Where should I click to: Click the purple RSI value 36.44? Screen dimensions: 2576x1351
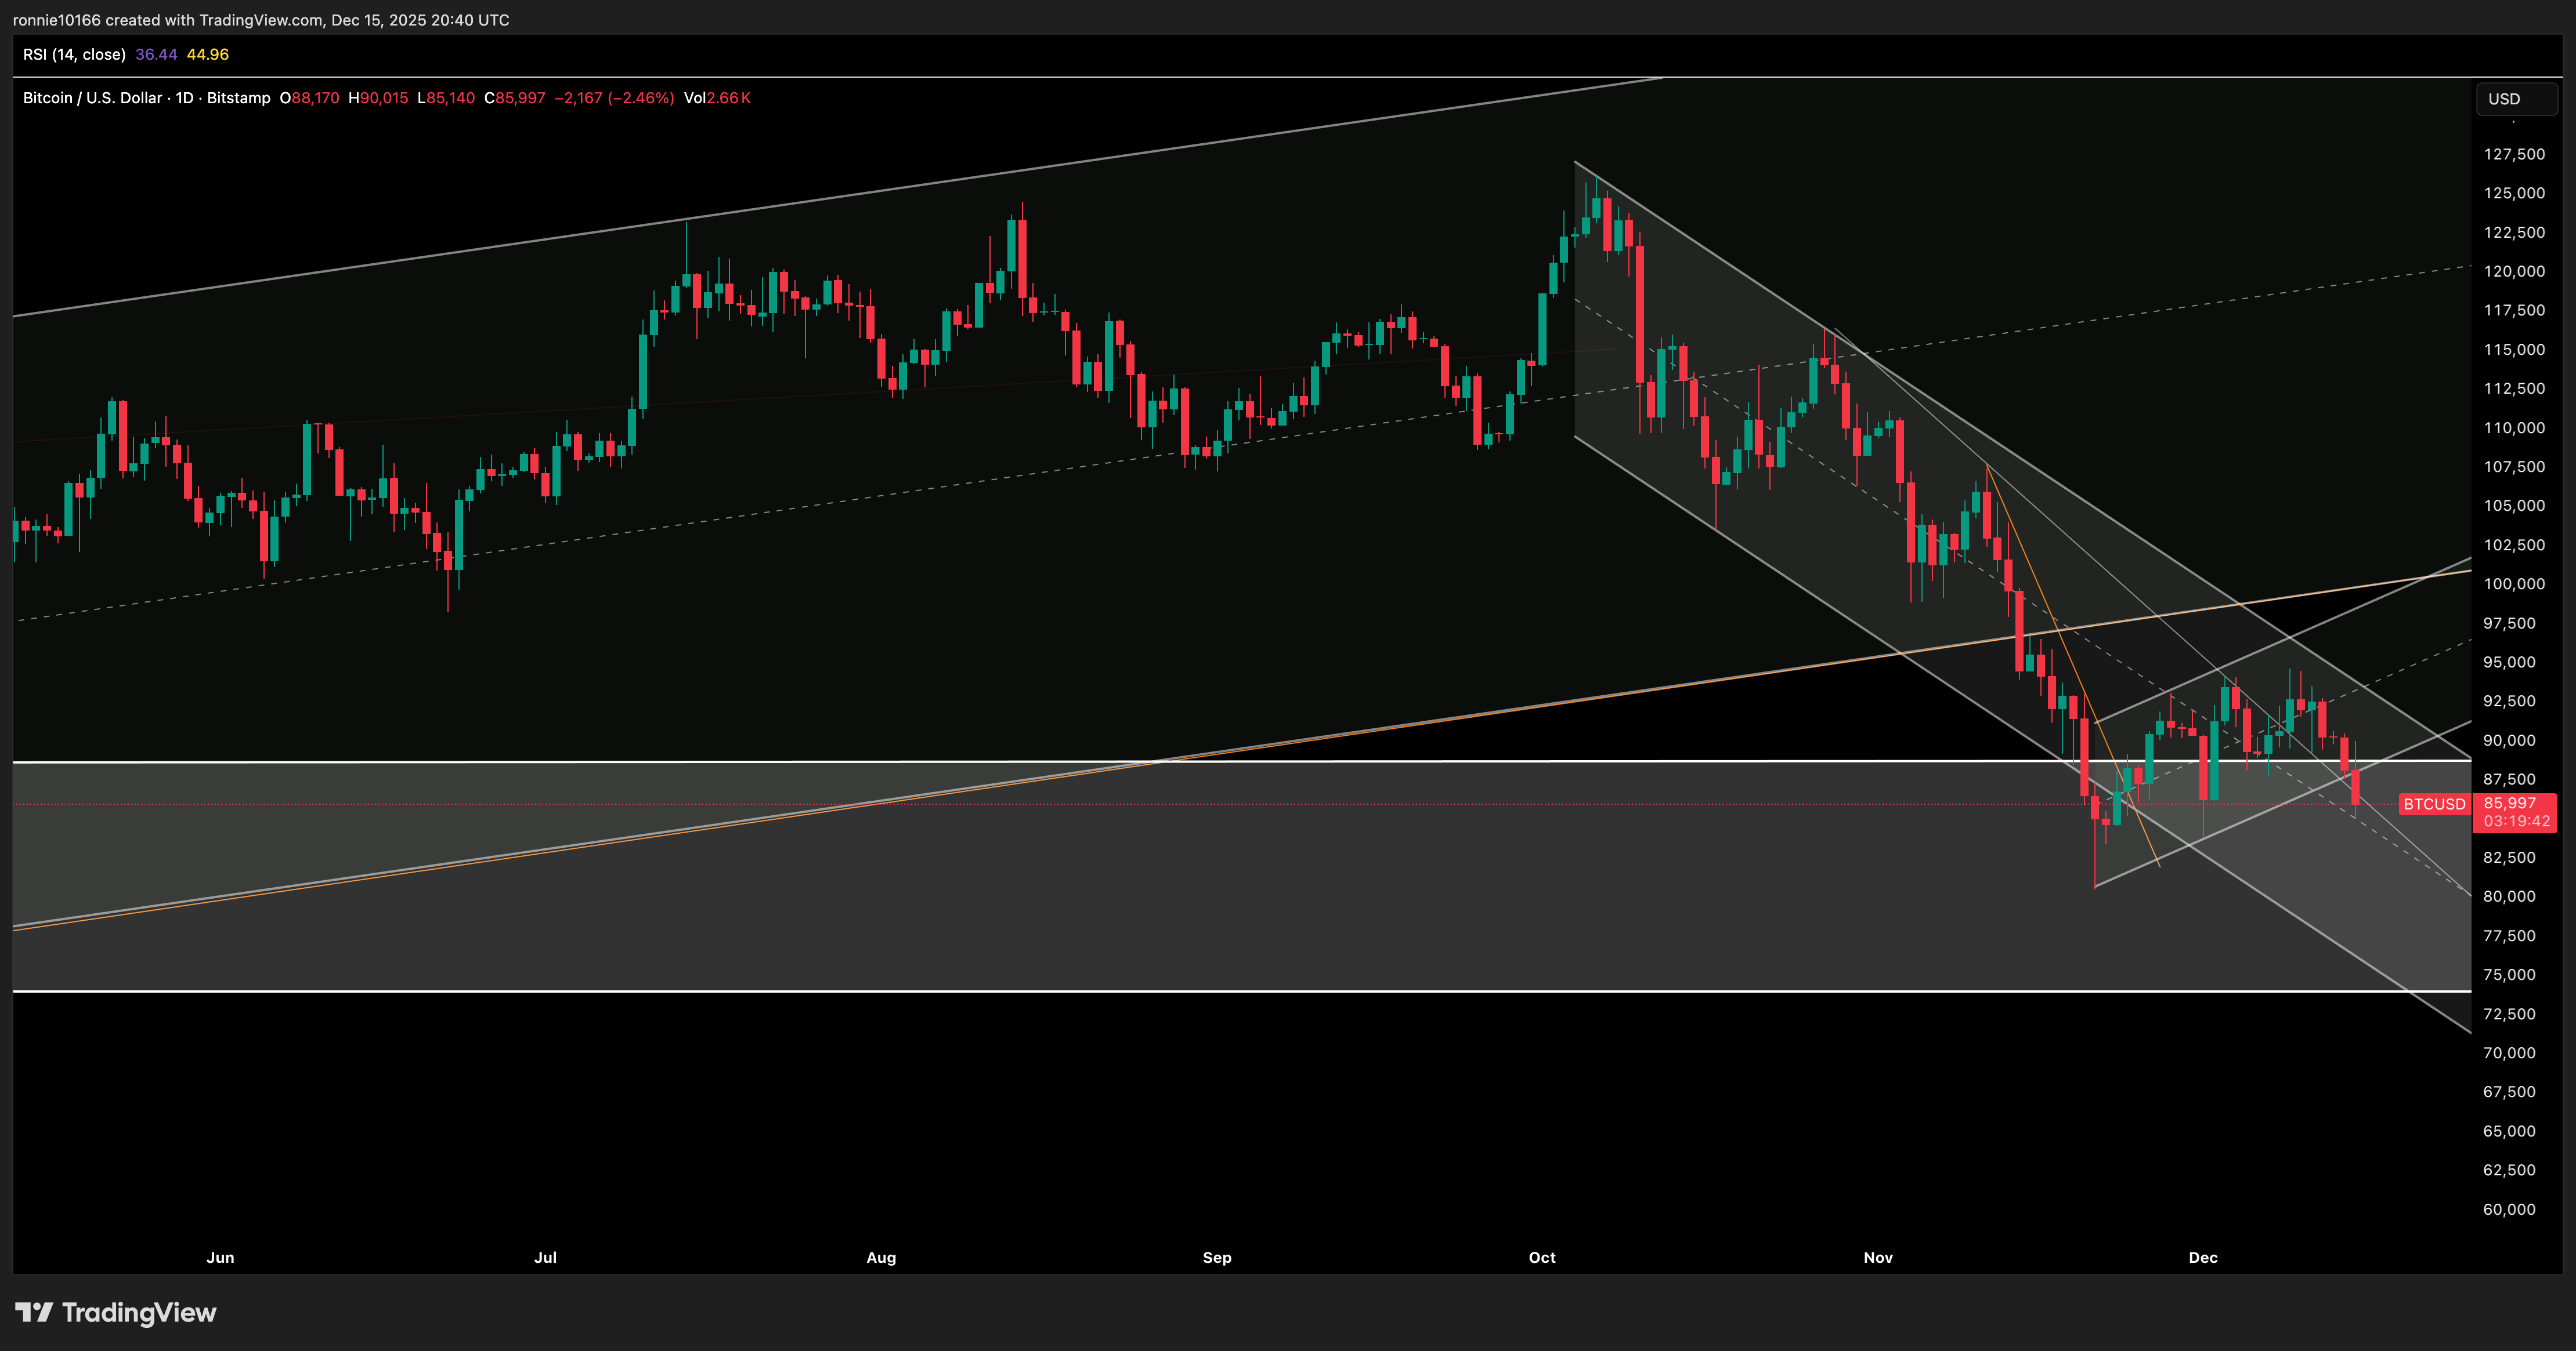[x=156, y=55]
